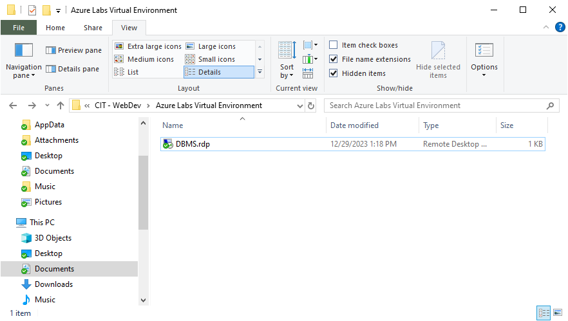The width and height of the screenshot is (568, 321).
Task: Switch to the Share tab
Action: [x=93, y=28]
